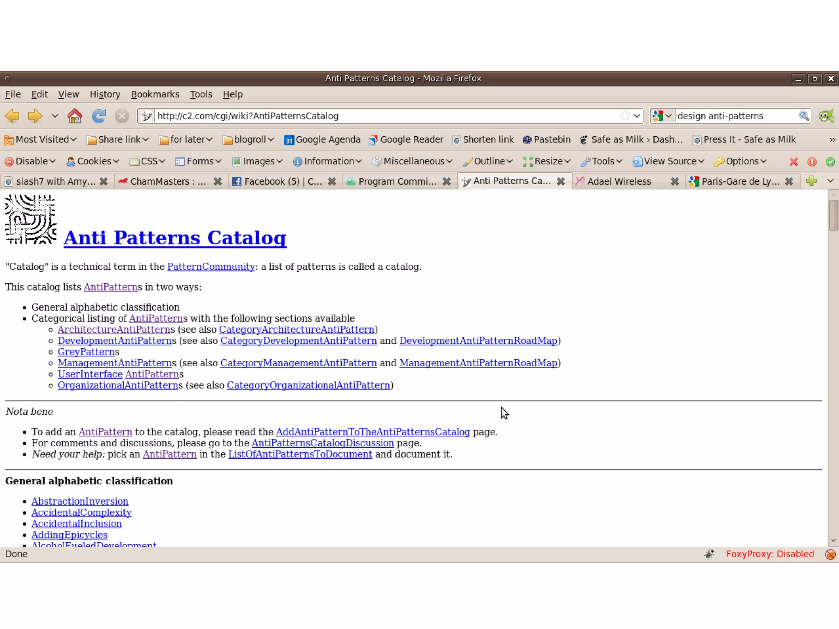839x629 pixels.
Task: Click the green checkmark Web Developer icon
Action: tap(830, 162)
